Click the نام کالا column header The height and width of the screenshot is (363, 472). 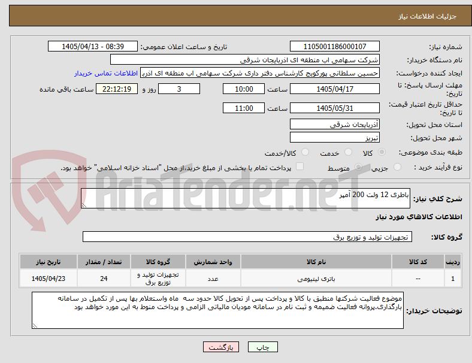click(x=316, y=262)
